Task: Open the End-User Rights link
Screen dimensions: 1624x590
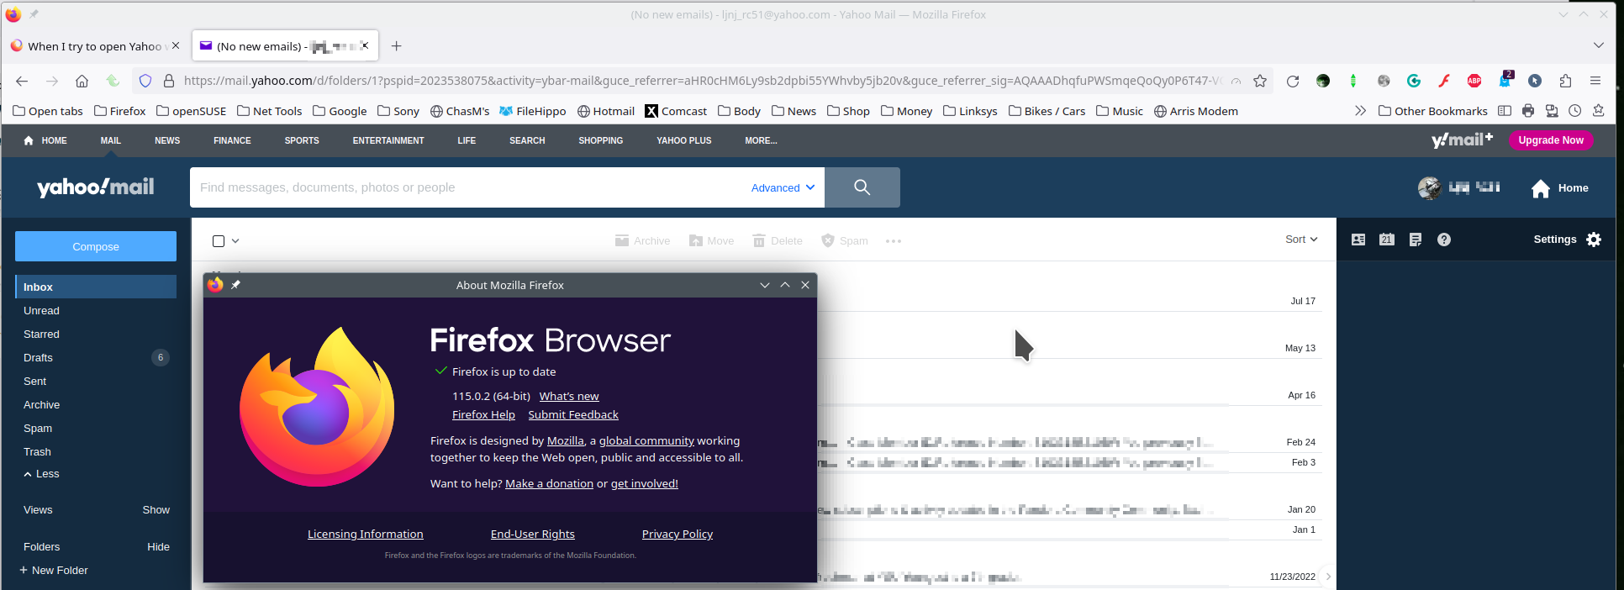Action: pos(532,535)
